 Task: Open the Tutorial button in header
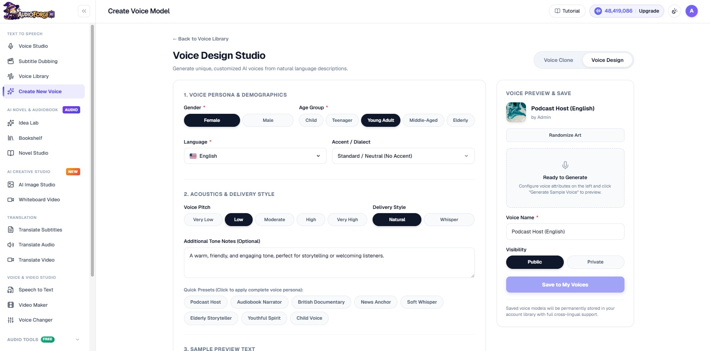[567, 11]
